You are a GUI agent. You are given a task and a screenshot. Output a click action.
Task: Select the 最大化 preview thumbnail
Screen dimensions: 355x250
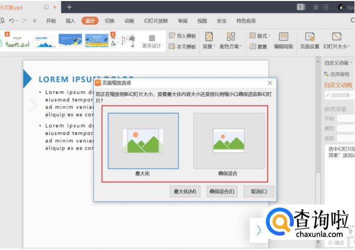[143, 141]
